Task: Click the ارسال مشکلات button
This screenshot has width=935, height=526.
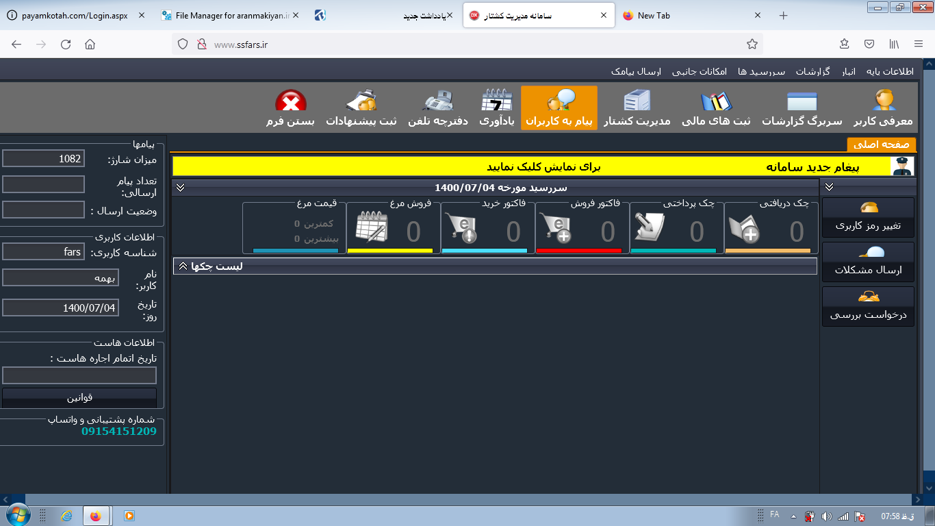Action: [868, 262]
